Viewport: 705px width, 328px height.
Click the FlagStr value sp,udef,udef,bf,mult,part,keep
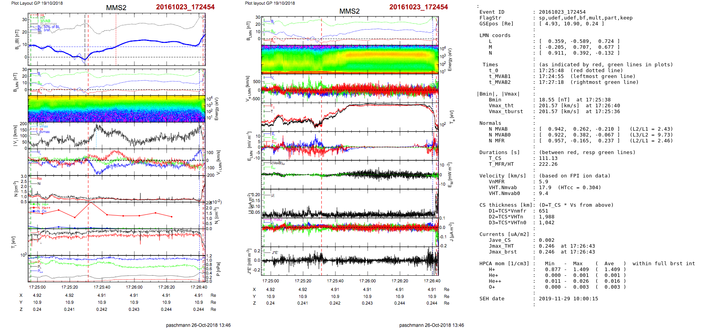coord(585,18)
